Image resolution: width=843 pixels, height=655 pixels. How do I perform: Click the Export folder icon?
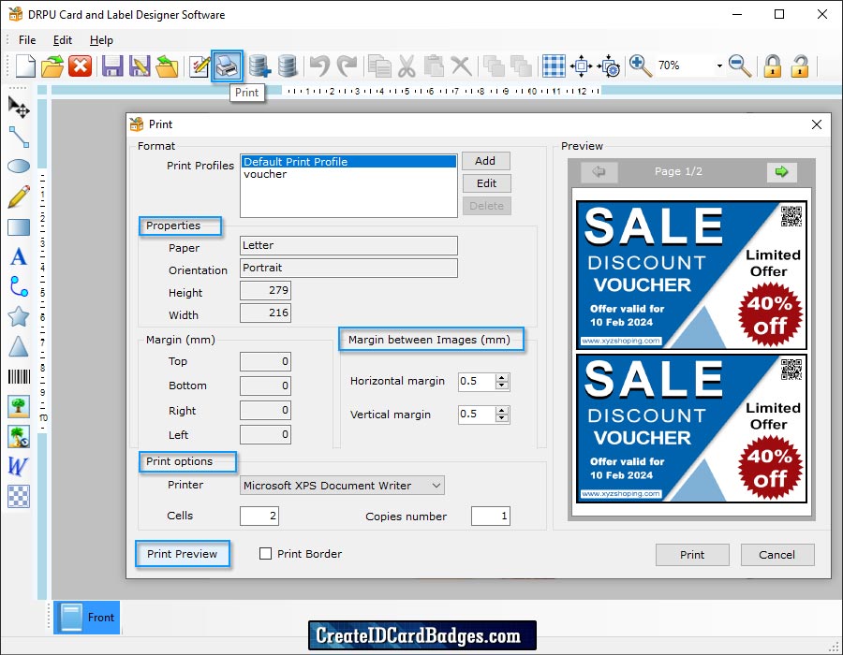coord(167,66)
